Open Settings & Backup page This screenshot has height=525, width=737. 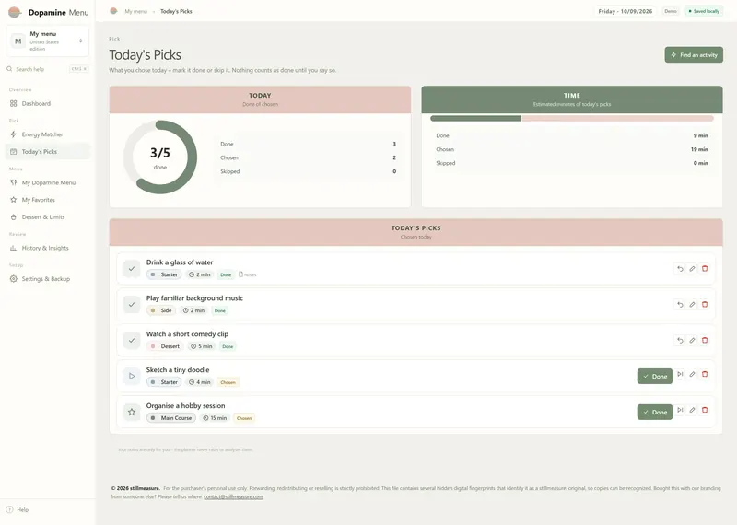(48, 279)
